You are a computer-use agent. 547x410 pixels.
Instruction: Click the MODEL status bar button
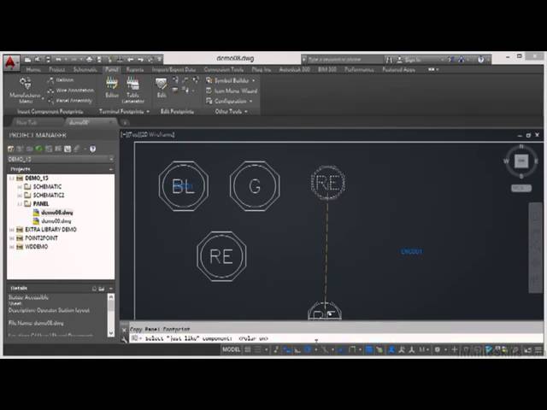(232, 349)
